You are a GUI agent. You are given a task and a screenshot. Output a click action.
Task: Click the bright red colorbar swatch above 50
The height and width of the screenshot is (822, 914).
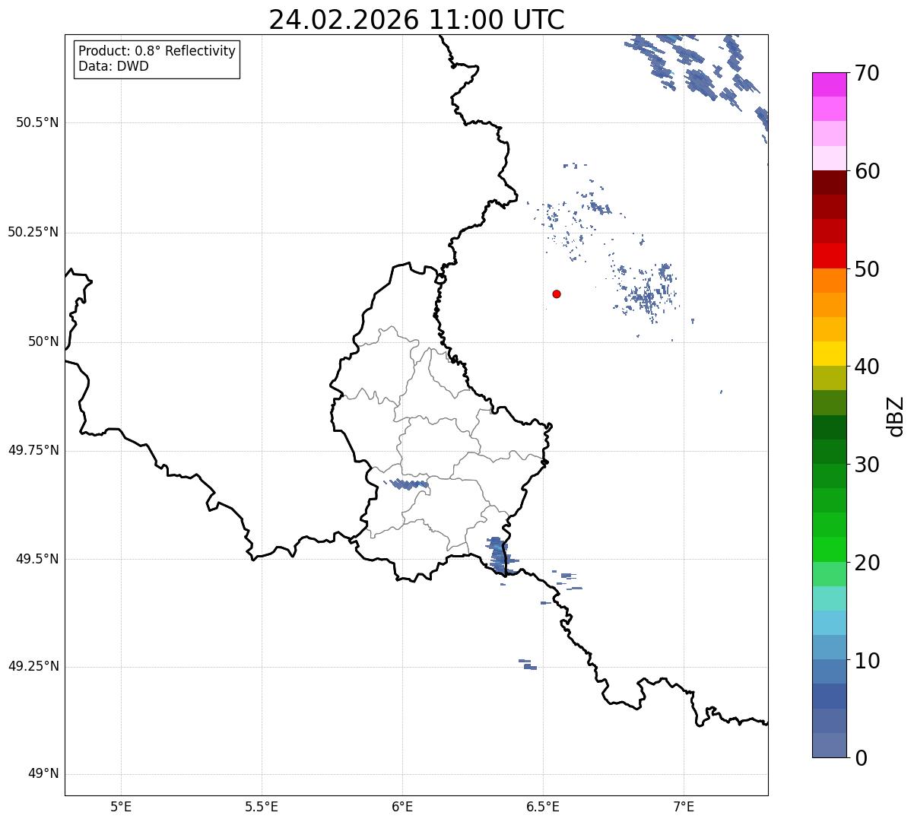click(829, 256)
